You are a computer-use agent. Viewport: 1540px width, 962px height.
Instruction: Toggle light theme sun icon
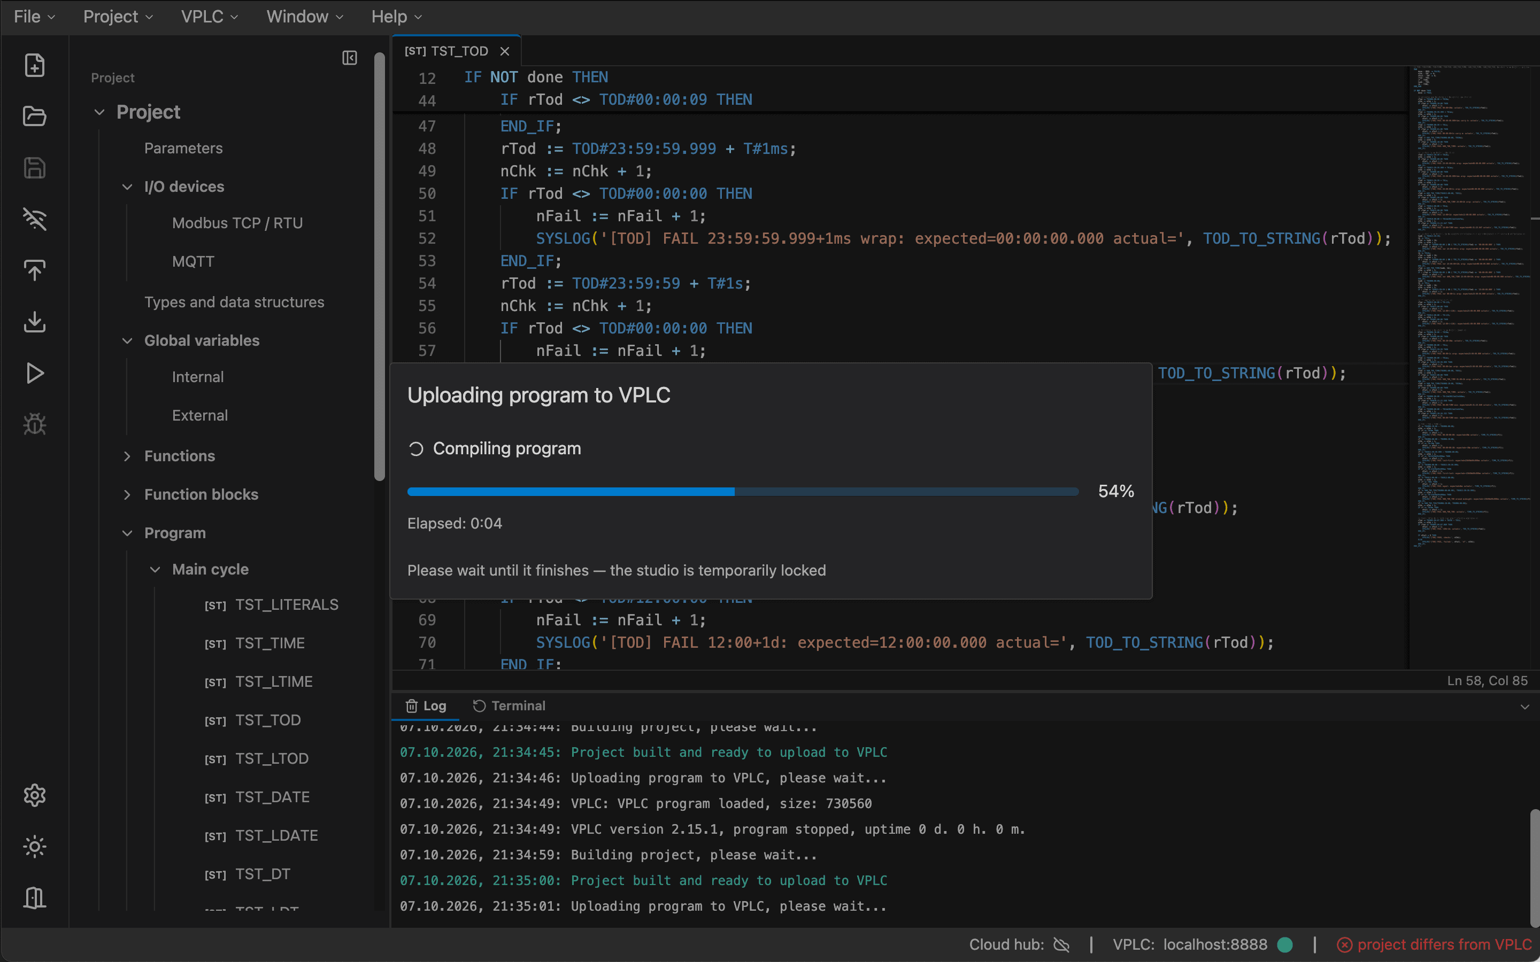pos(34,847)
